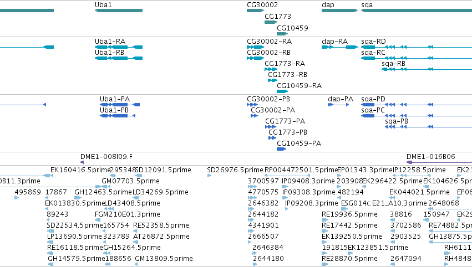Screen dimensions: 472x267
Task: Select the CG1773-RB transcript label
Action: 287,74
